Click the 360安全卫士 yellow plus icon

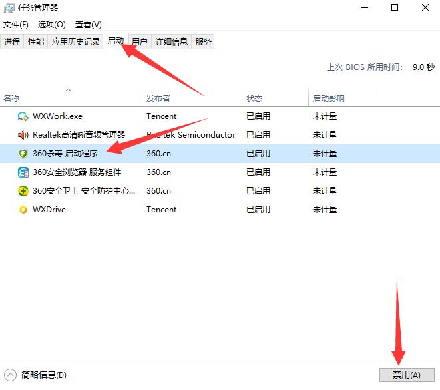click(x=23, y=191)
